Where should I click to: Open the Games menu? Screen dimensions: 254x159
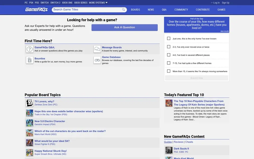tap(221, 10)
